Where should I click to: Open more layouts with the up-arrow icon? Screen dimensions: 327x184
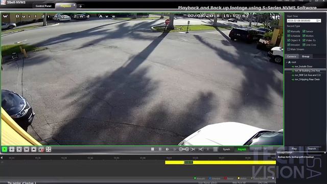pyautogui.click(x=34, y=149)
